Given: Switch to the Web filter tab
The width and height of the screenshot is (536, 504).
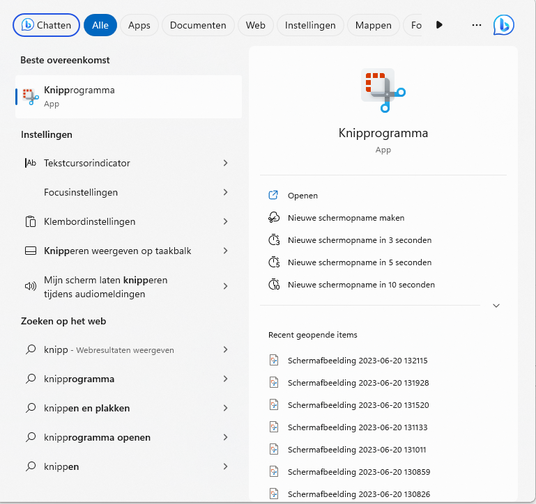Looking at the screenshot, I should 255,25.
